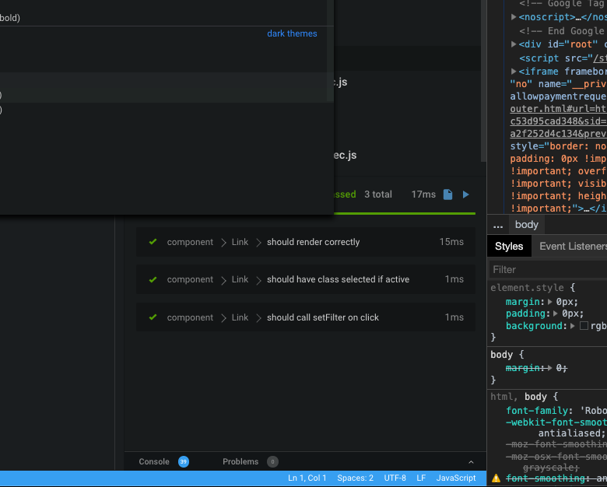Change indentation via 'Spaces: 2'

click(355, 478)
